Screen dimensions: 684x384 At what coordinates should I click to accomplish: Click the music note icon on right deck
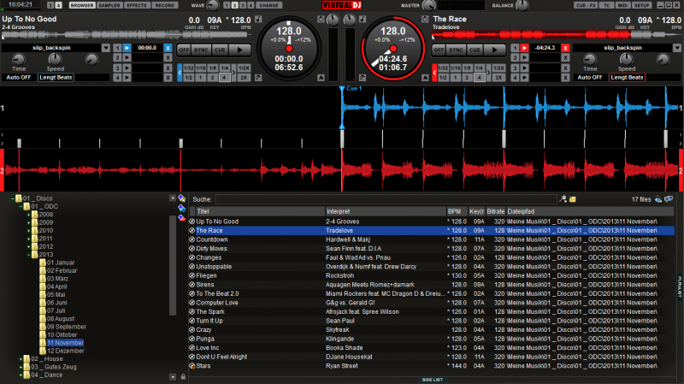pos(363,19)
